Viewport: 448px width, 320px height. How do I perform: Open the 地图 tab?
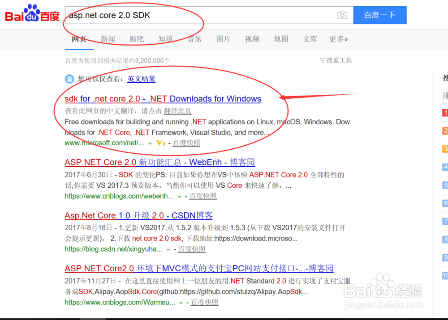pyautogui.click(x=281, y=39)
